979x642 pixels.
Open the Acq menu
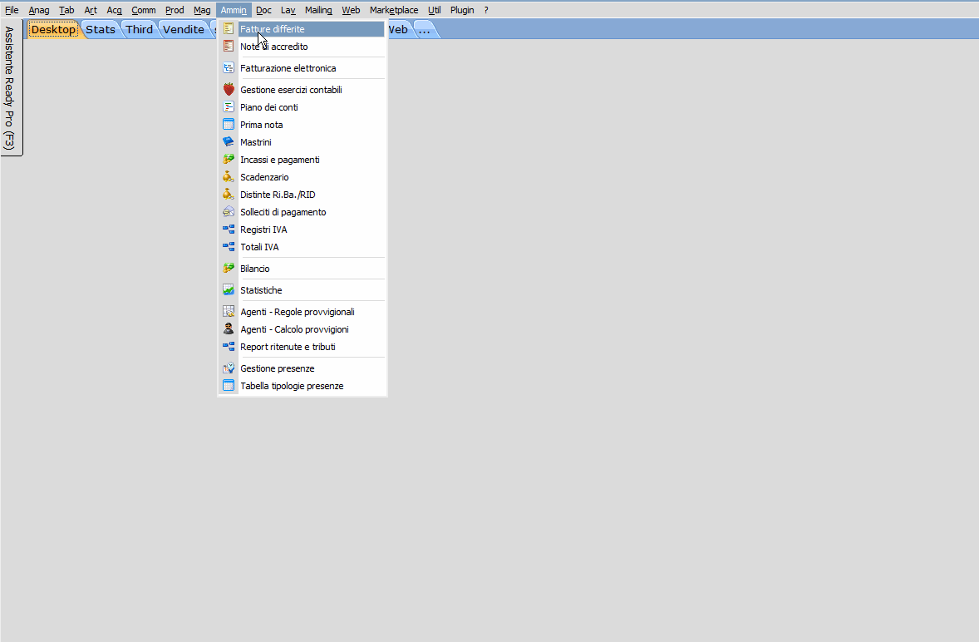pyautogui.click(x=114, y=10)
